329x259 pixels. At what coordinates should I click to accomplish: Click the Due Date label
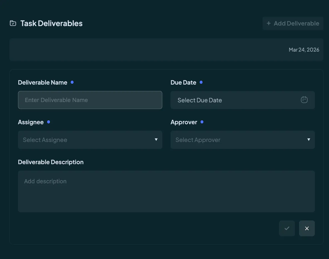183,82
